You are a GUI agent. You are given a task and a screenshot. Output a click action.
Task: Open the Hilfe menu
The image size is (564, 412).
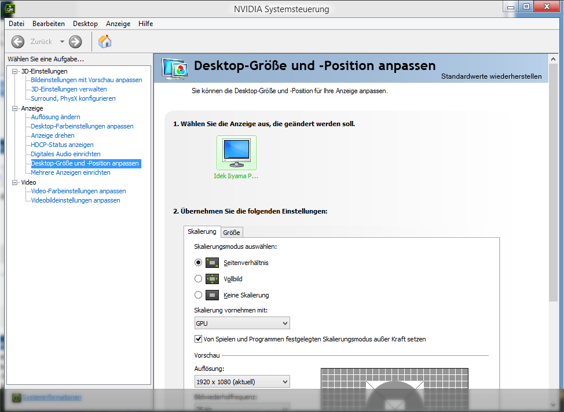146,24
